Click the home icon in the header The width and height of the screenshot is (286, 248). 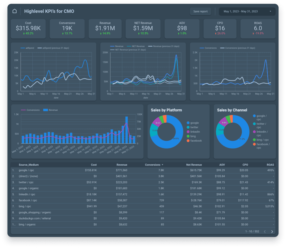coord(14,11)
